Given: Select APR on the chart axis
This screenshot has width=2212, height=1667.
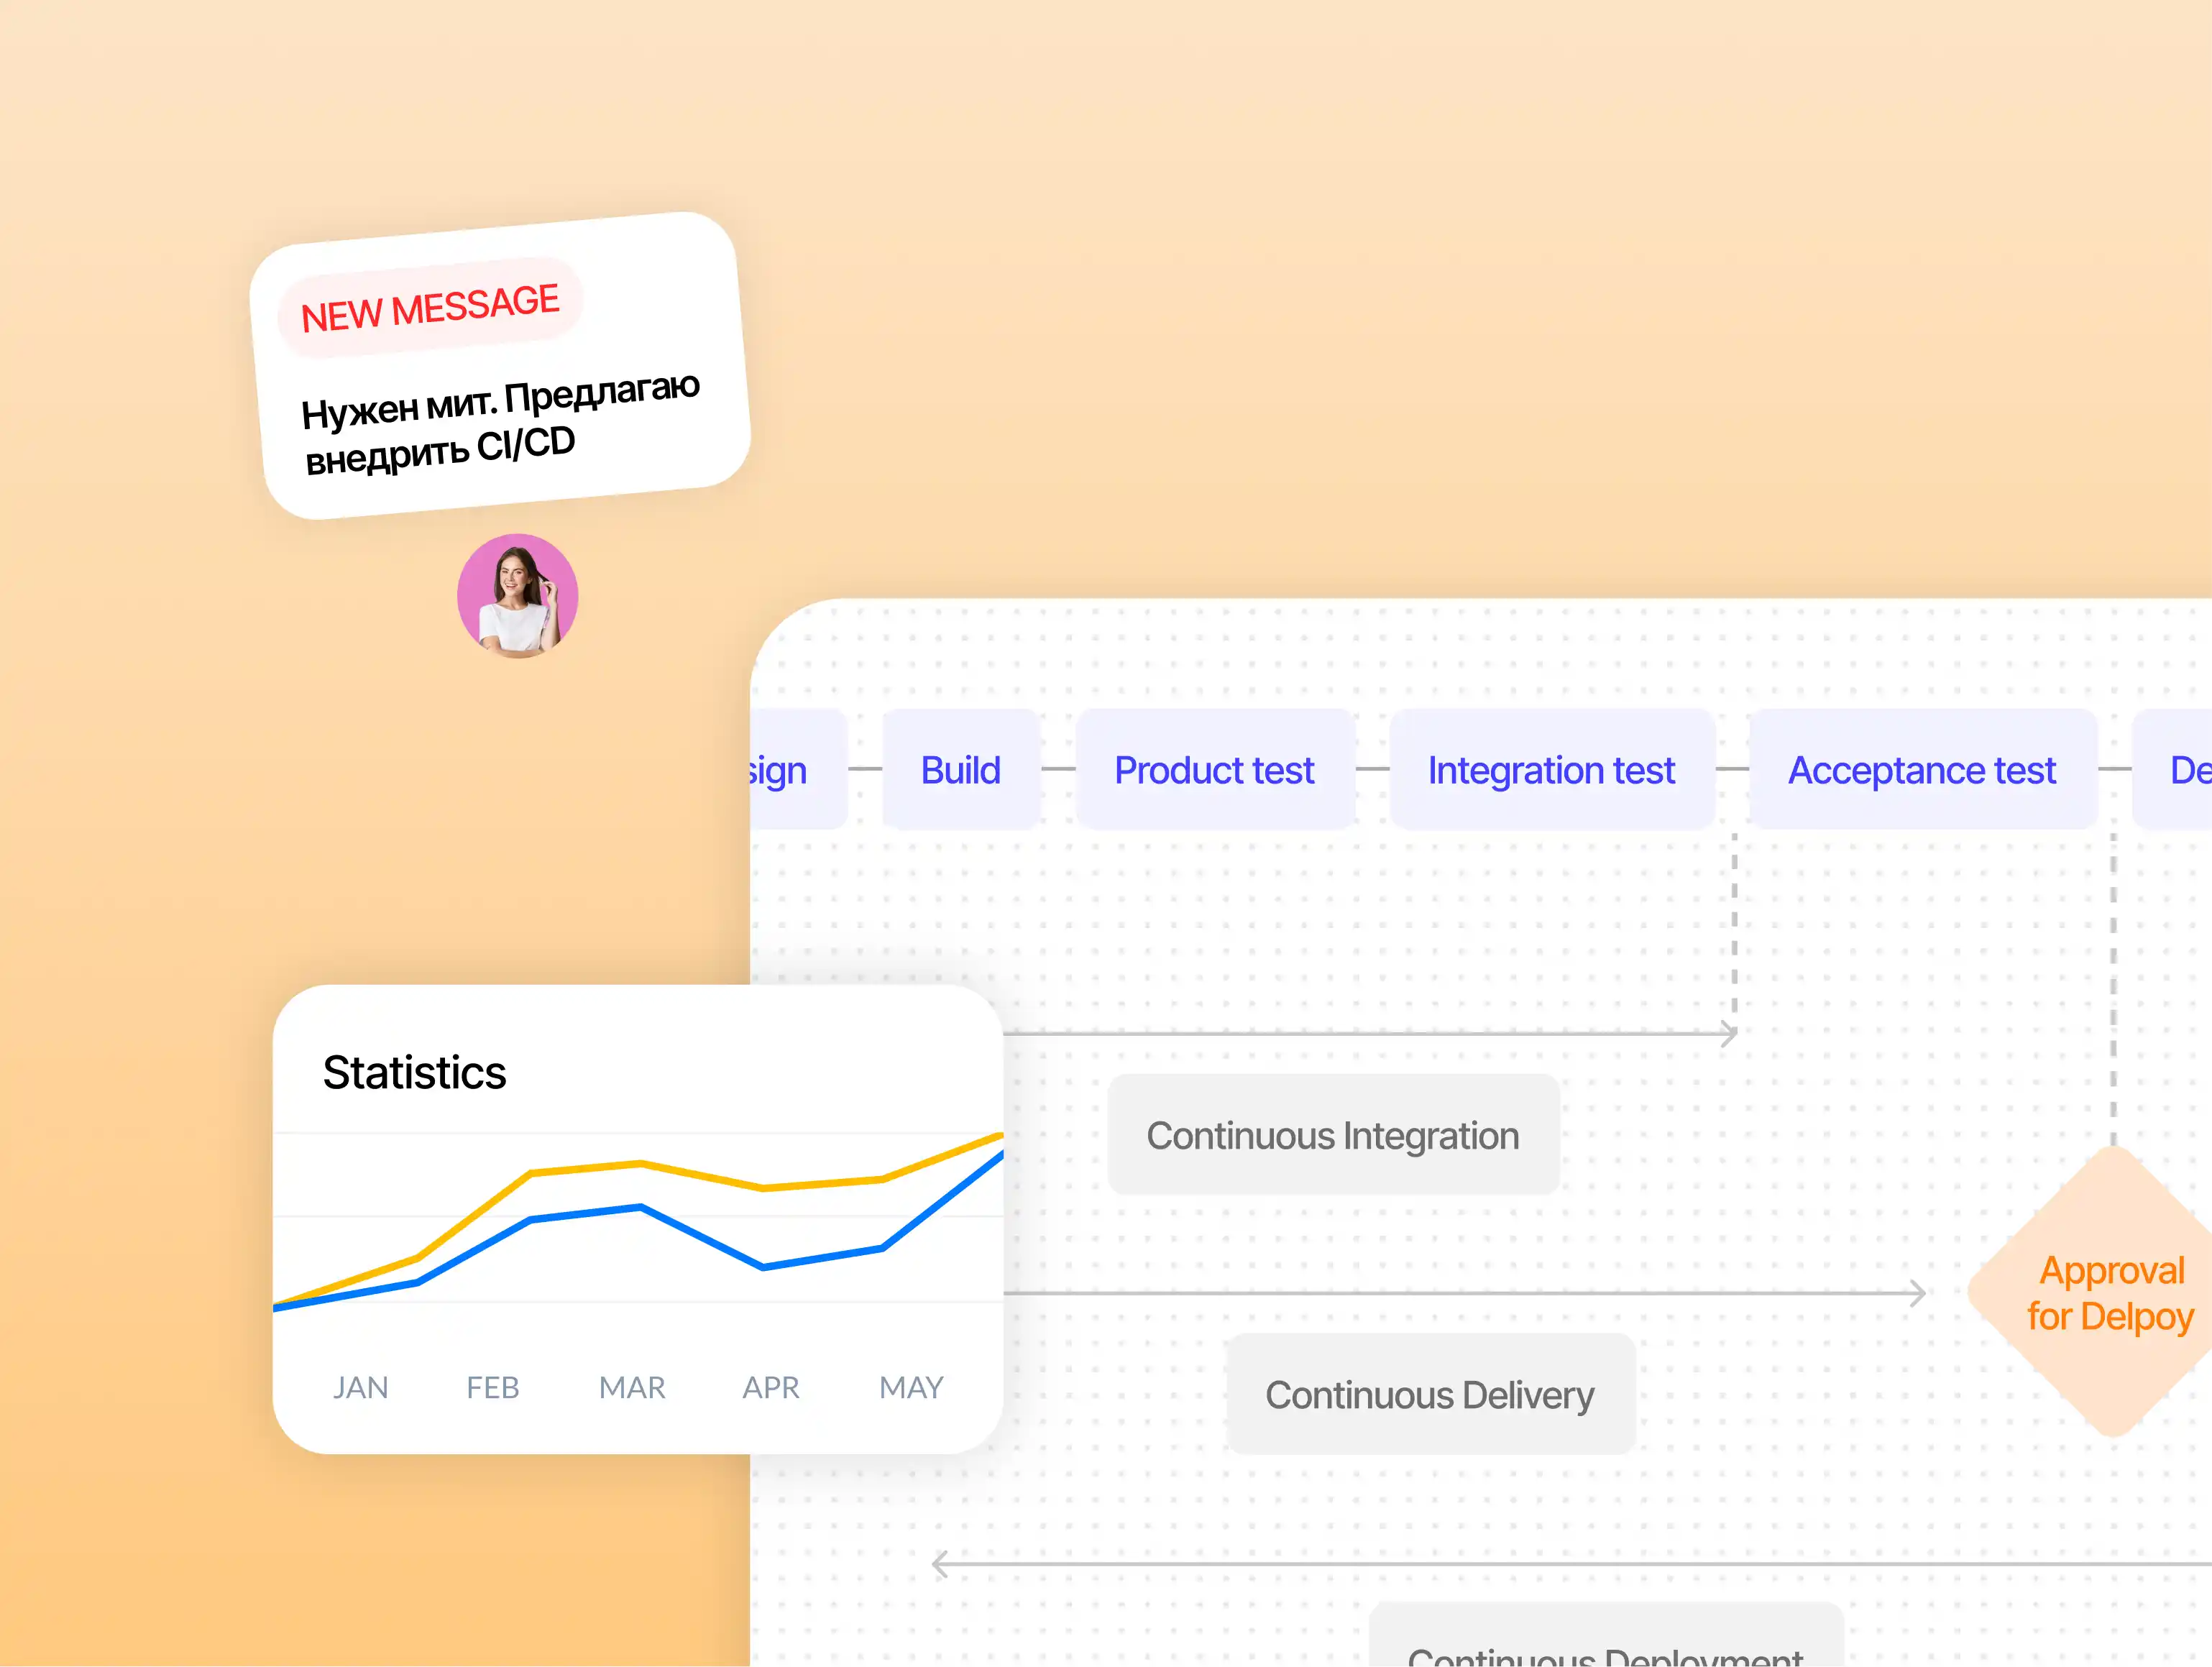Looking at the screenshot, I should 771,1387.
